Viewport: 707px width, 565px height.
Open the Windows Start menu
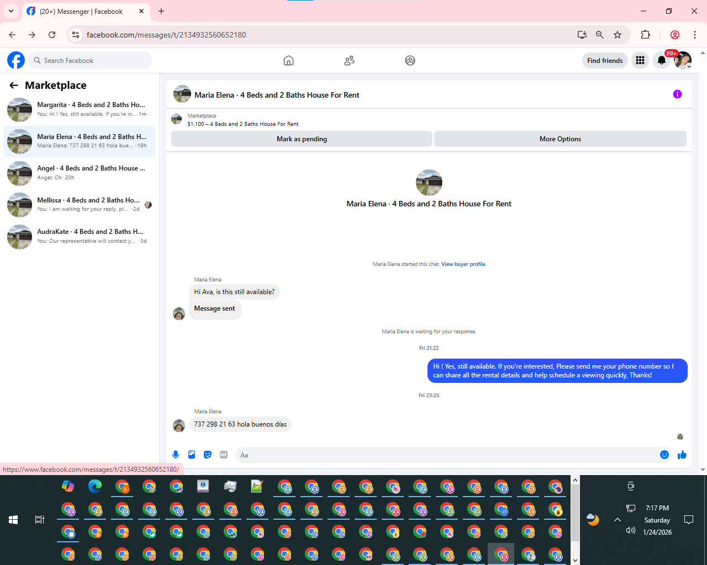pos(13,520)
